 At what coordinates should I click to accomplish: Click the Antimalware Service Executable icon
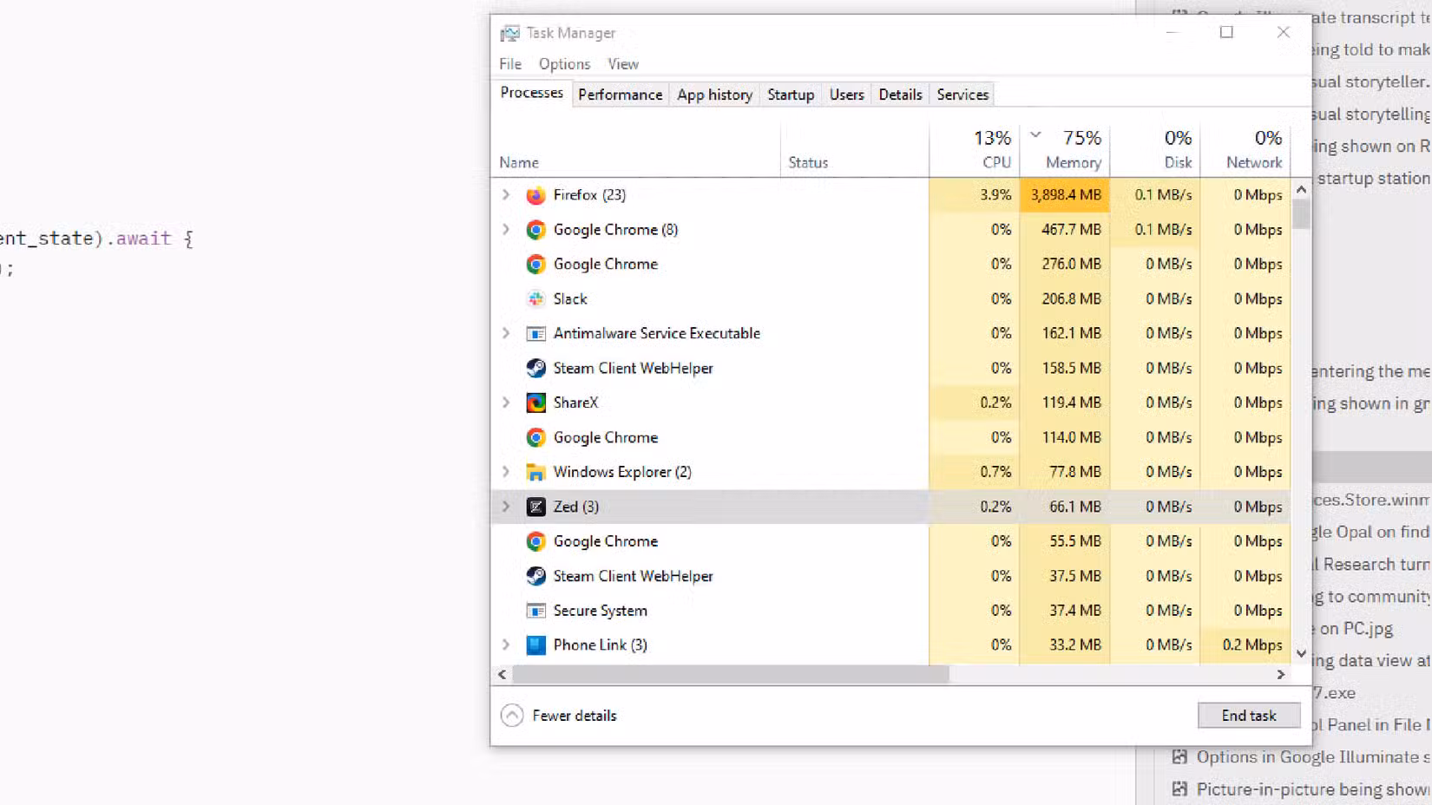(535, 334)
